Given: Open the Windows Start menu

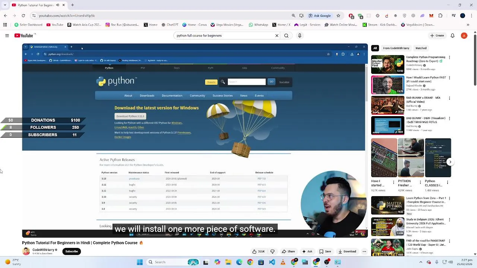Looking at the screenshot, I should [140, 262].
